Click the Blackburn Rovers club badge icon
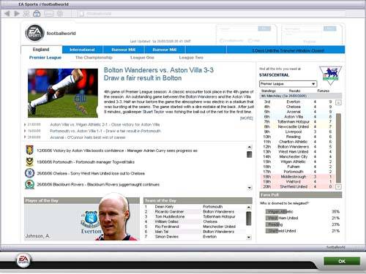This screenshot has height=274, width=366. [29, 185]
